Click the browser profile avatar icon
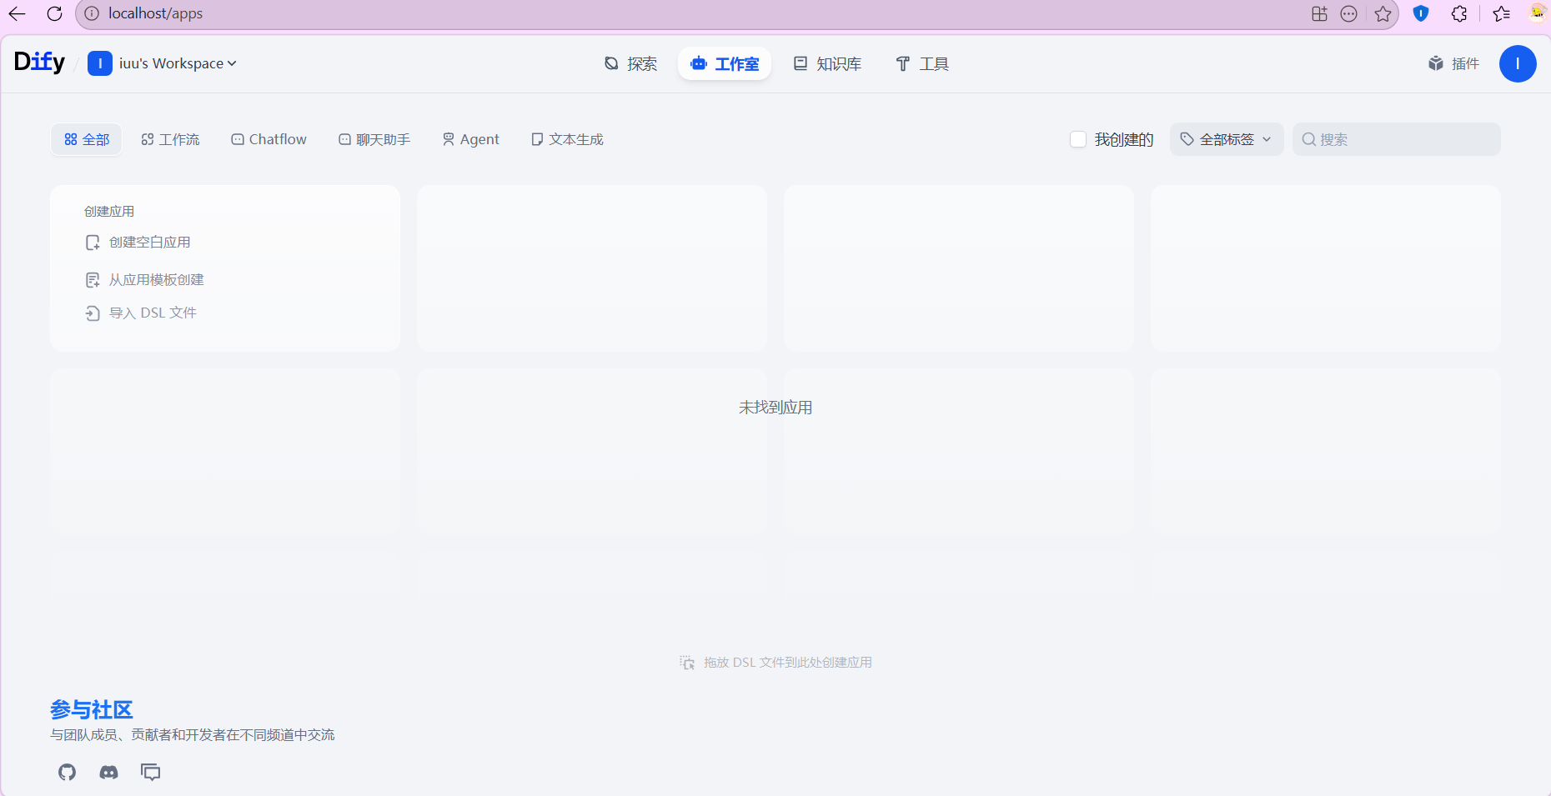This screenshot has width=1551, height=796. pyautogui.click(x=1538, y=13)
